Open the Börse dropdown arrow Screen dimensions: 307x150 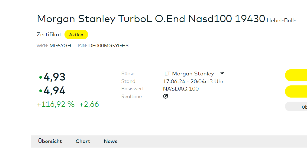[x=222, y=74]
